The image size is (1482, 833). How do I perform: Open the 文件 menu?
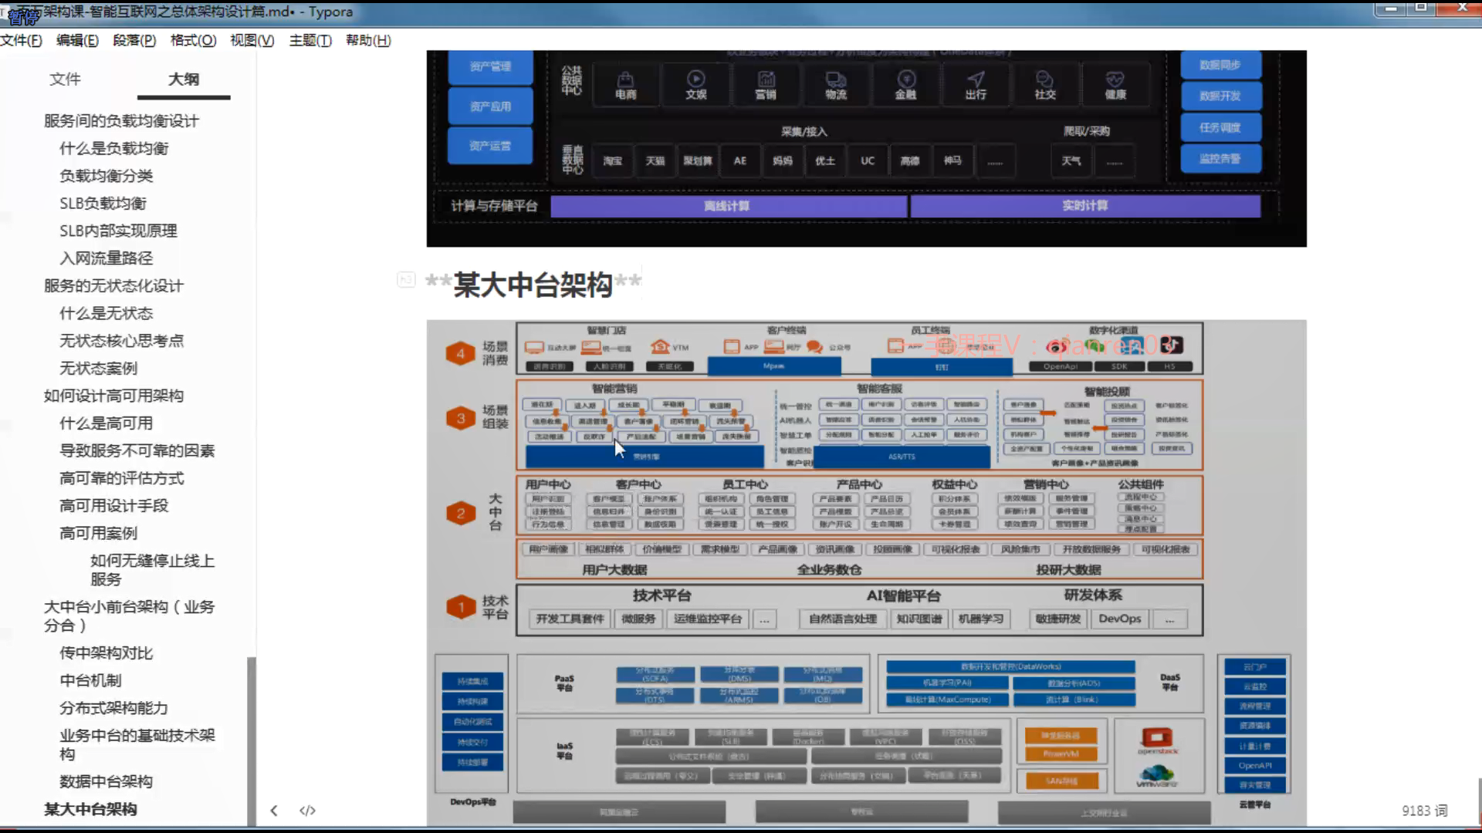pos(22,40)
